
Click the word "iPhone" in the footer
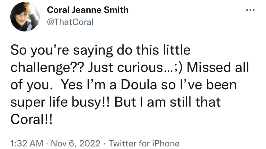[166, 144]
